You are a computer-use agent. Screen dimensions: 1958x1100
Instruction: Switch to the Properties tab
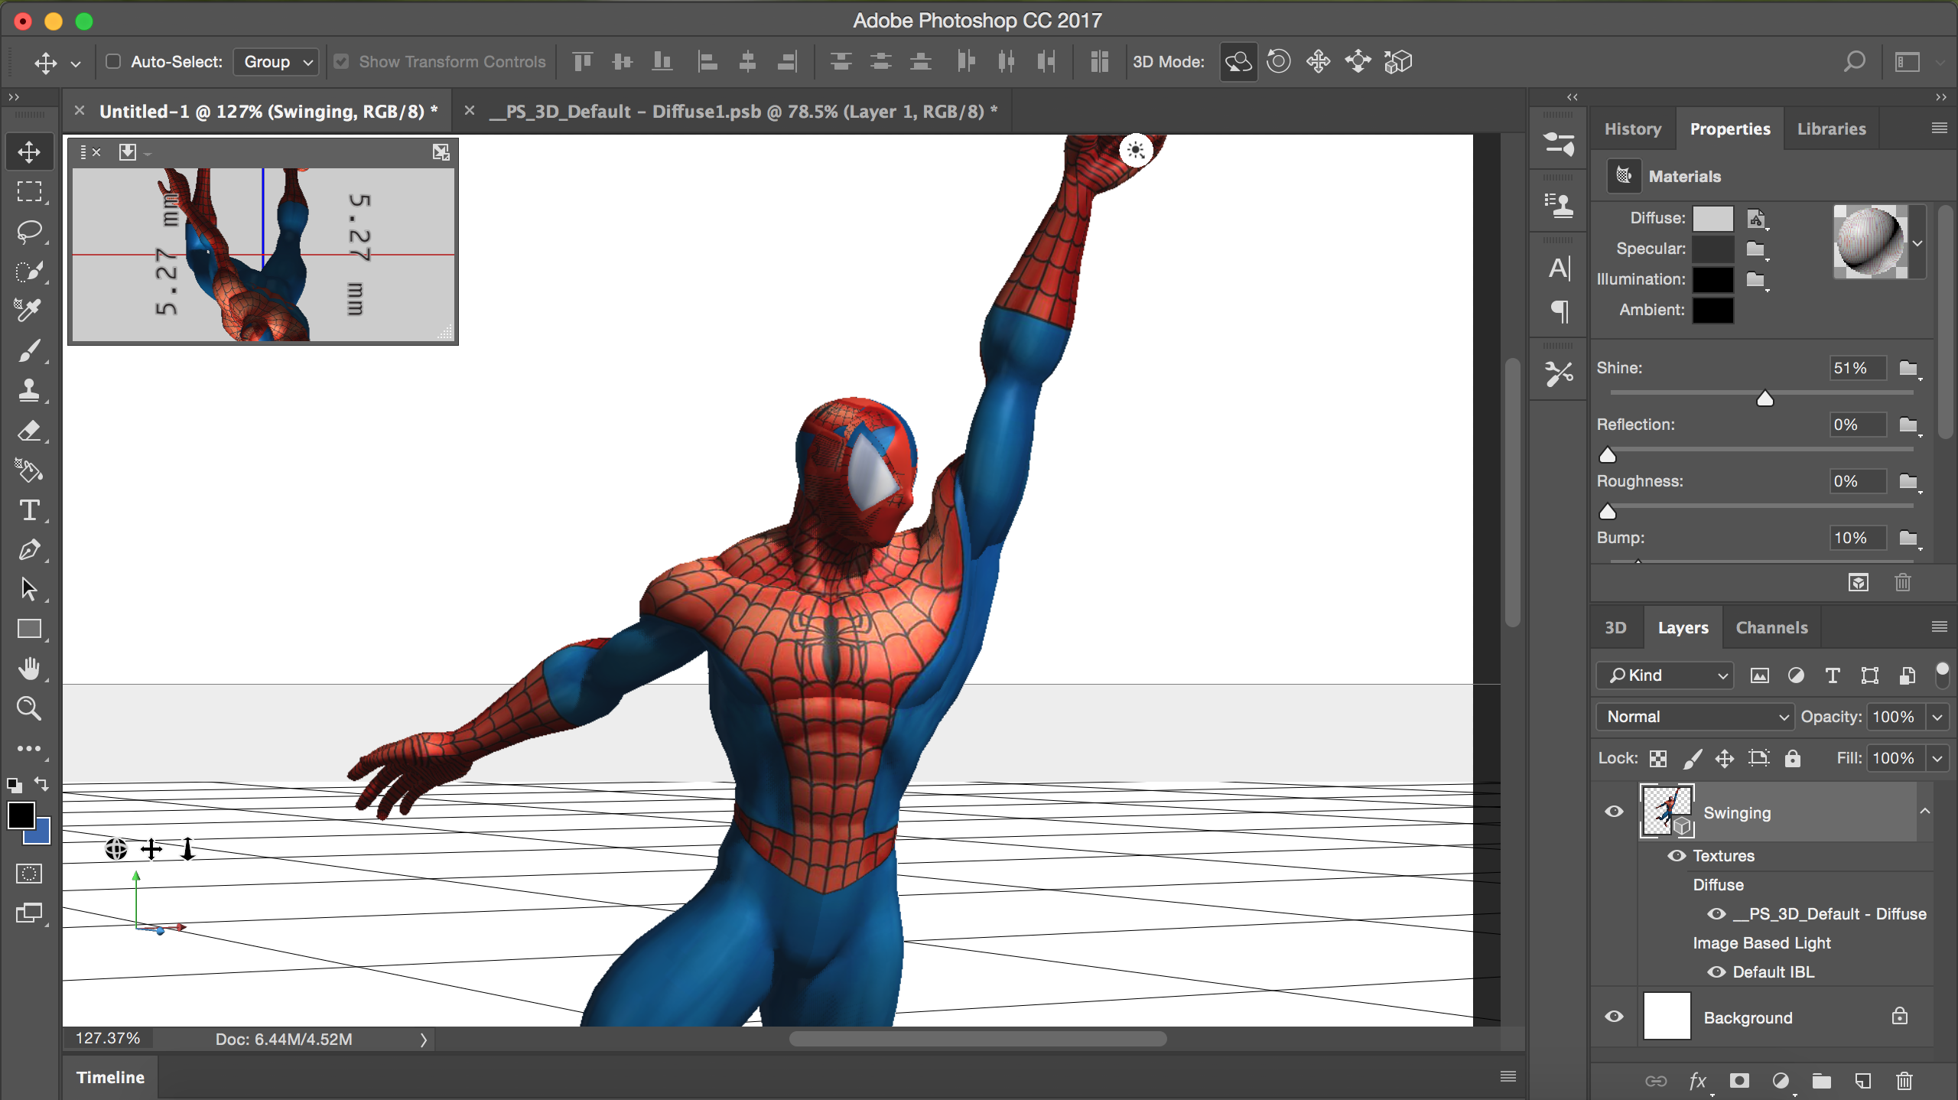click(1731, 128)
